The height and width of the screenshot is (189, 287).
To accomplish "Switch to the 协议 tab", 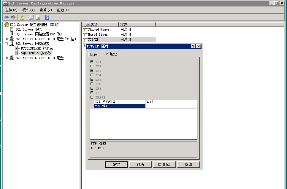I will tap(95, 55).
